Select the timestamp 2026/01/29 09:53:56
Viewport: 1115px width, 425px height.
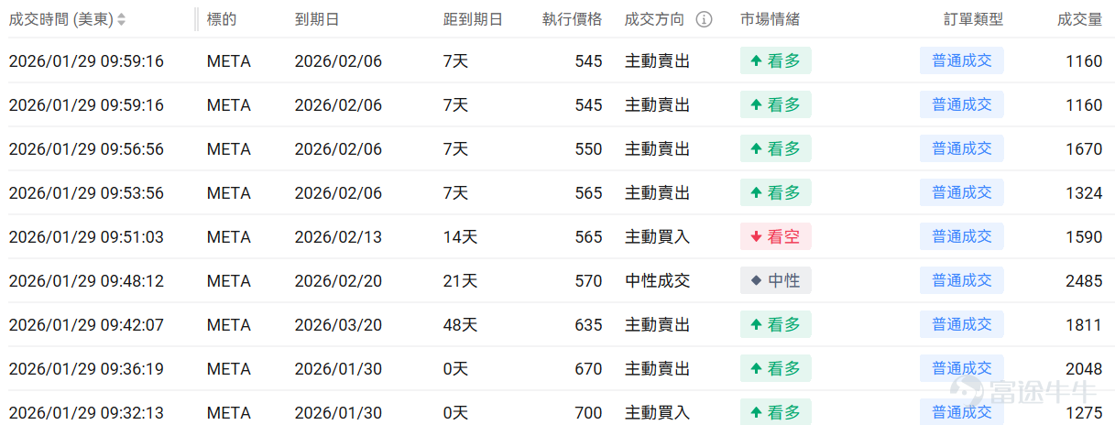(x=86, y=193)
